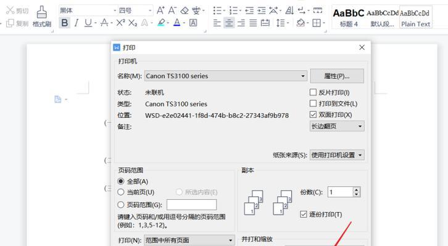This screenshot has height=246, width=448.
Task: Select the 页码范围(G) radio button
Action: pos(121,205)
